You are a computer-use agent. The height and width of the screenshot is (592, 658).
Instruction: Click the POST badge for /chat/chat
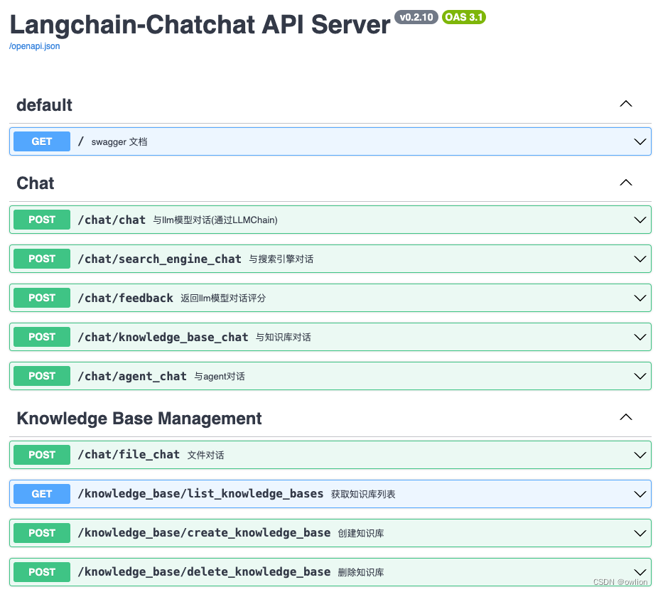42,220
